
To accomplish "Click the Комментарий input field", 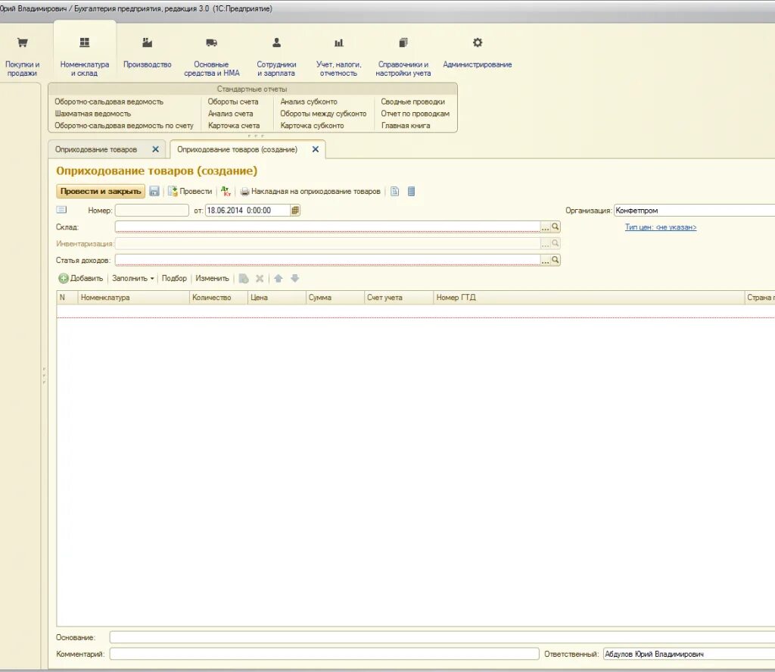I will [324, 654].
